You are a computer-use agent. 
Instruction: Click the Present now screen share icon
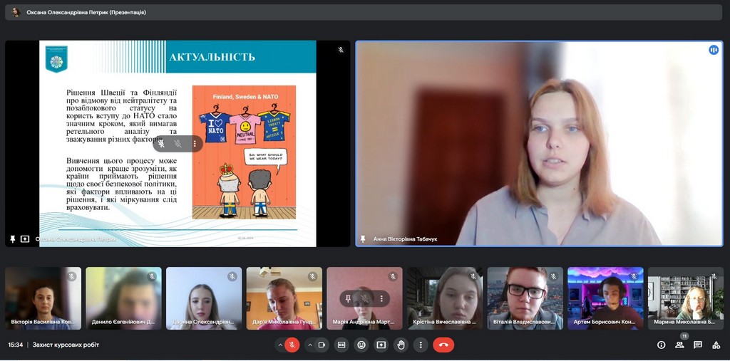point(381,345)
